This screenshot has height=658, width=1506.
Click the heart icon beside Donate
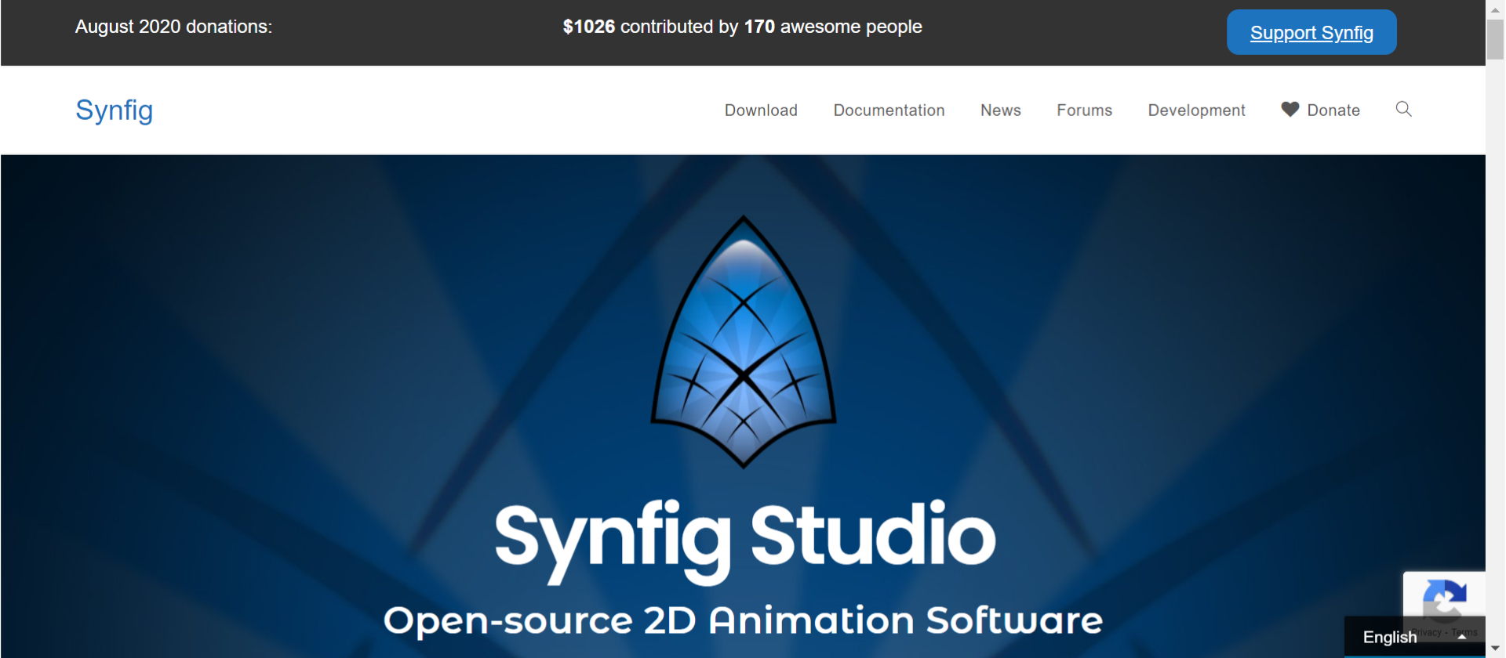coord(1290,110)
